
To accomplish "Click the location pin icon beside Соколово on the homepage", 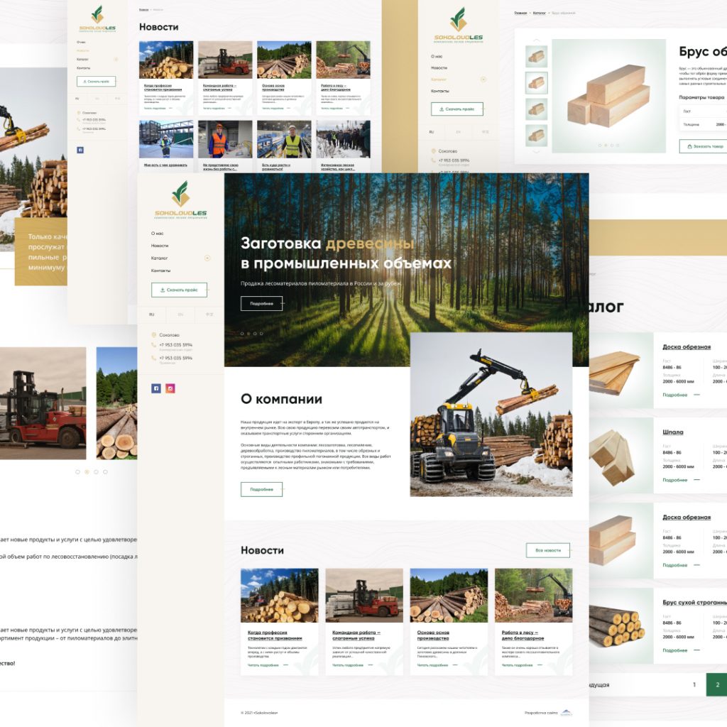I will [x=153, y=334].
